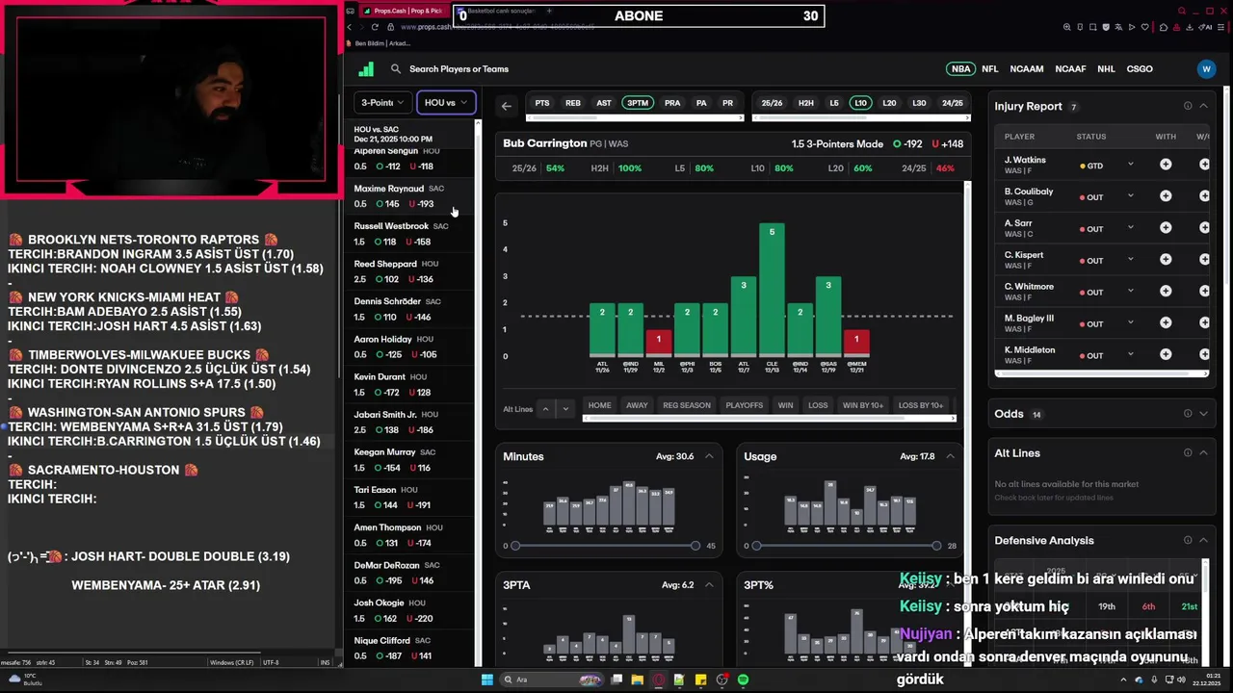
Task: Select Kevin Durant in player list
Action: coord(409,385)
